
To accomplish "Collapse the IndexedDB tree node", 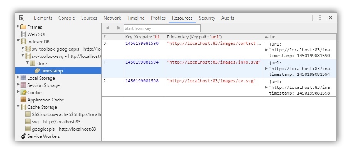I will coord(18,41).
